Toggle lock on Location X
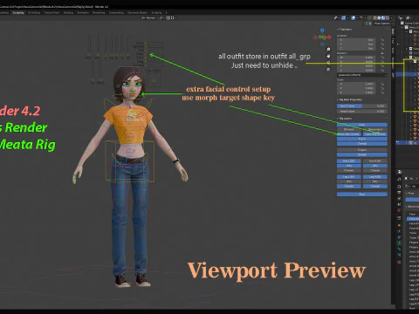419x314 pixels. coord(382,40)
